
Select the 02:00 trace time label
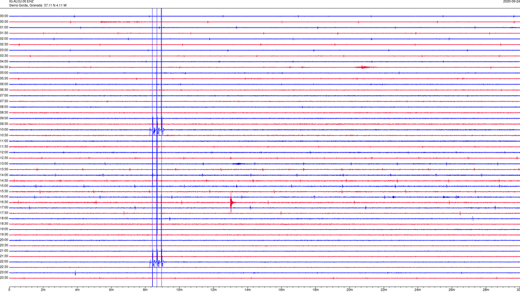tap(4, 39)
